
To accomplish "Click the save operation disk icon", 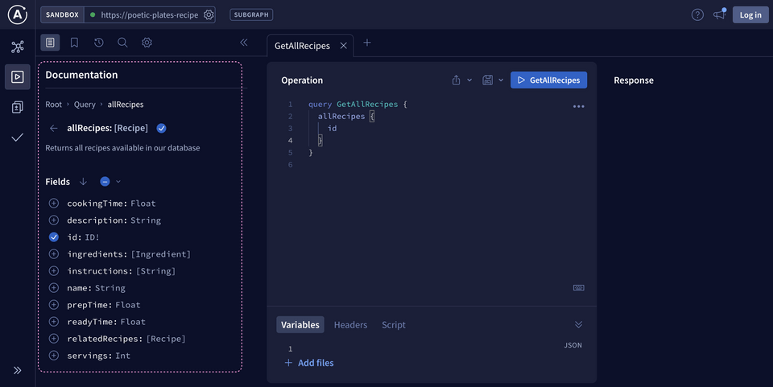I will pyautogui.click(x=488, y=80).
